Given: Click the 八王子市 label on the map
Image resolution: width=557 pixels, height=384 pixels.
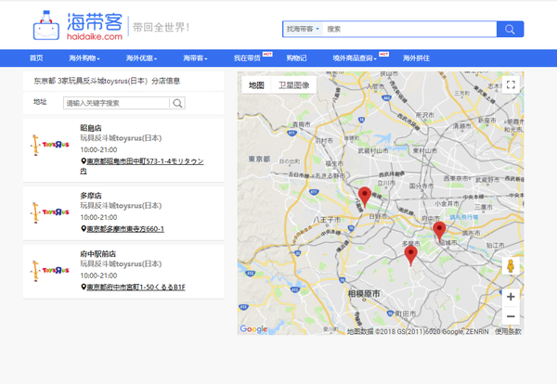Looking at the screenshot, I should pos(327,220).
